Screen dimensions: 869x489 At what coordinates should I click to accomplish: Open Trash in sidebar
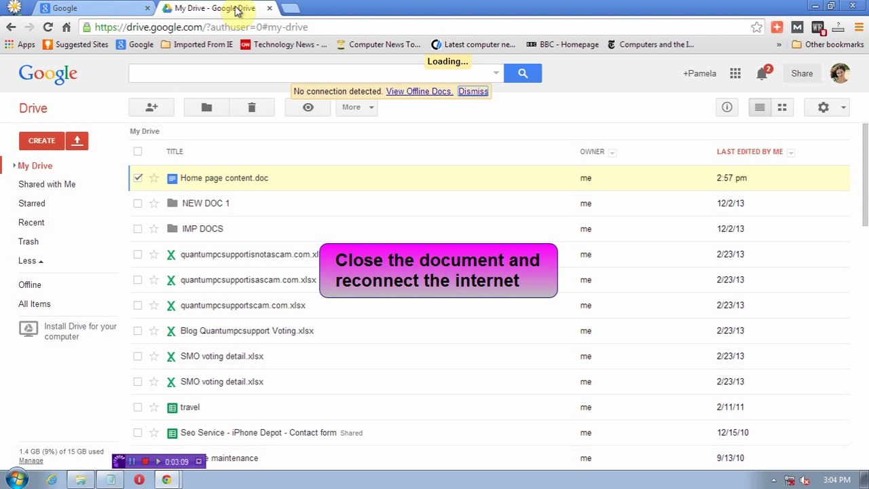pos(29,241)
